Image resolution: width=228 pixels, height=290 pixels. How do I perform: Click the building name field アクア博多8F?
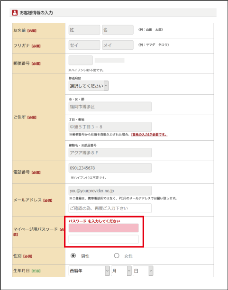tap(110, 153)
